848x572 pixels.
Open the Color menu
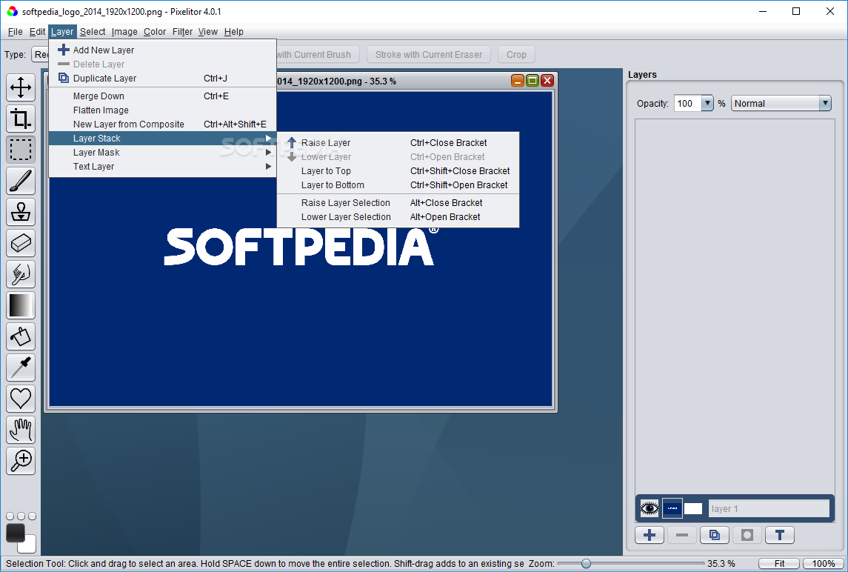155,31
